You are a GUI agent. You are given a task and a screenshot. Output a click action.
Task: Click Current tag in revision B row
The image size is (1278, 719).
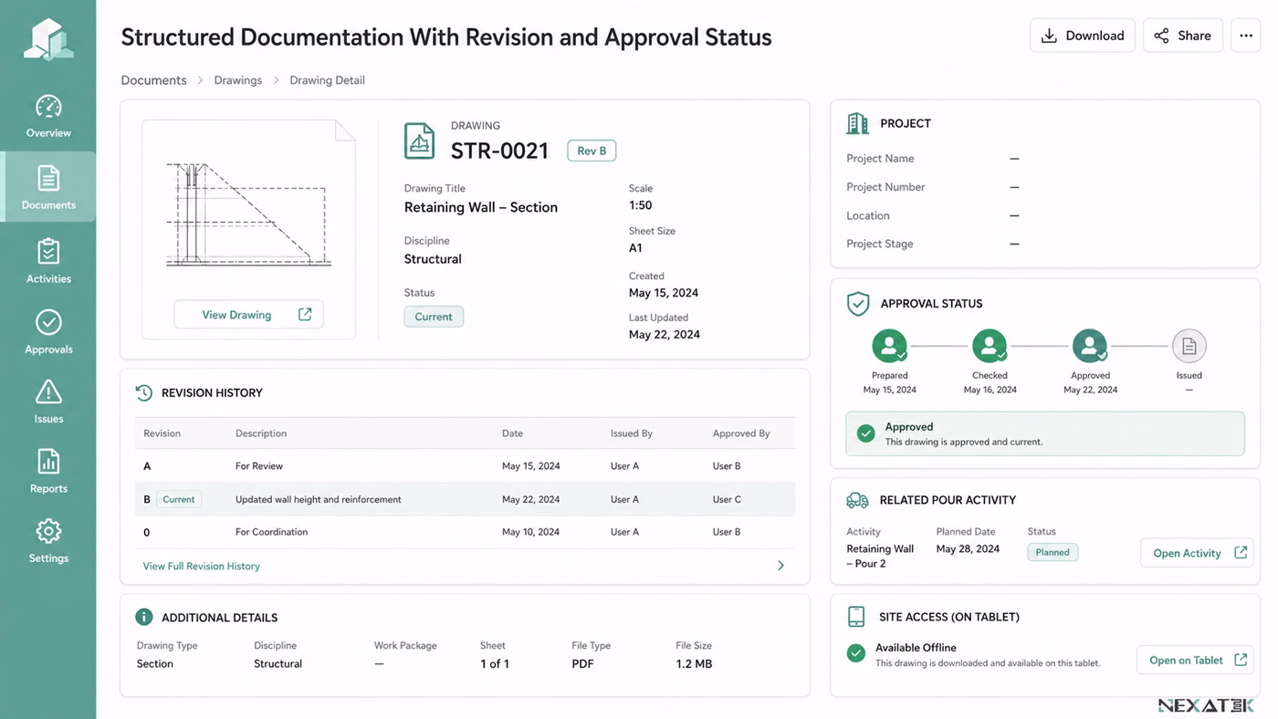pos(179,499)
